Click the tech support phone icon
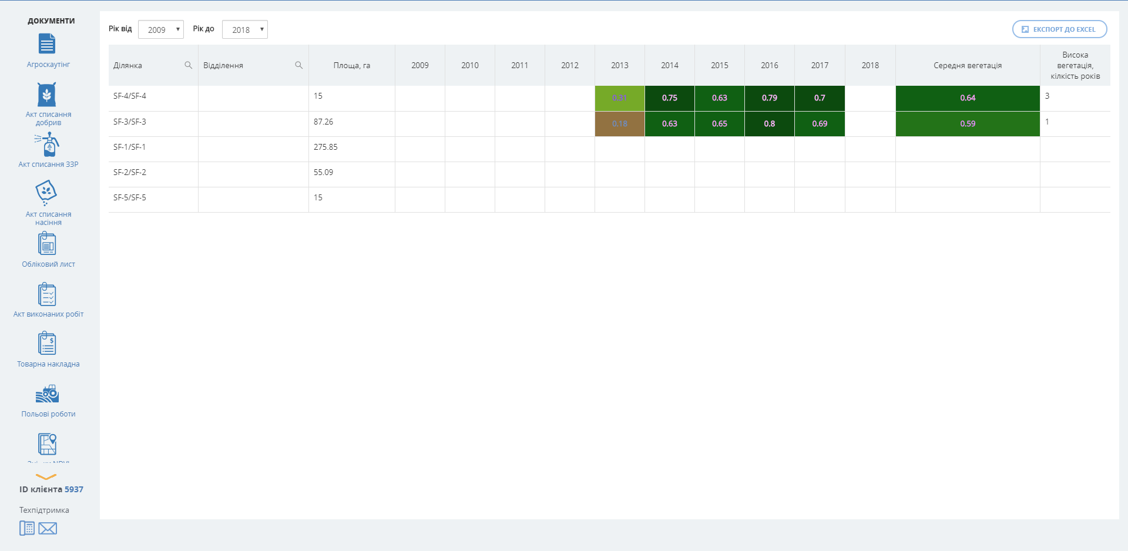 click(x=27, y=528)
